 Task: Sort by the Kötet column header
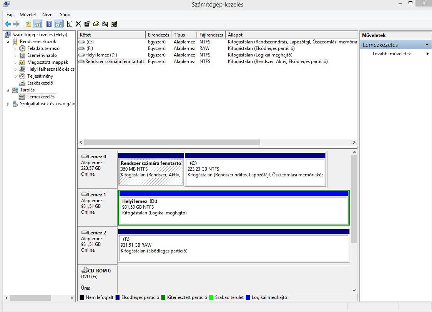coord(111,35)
